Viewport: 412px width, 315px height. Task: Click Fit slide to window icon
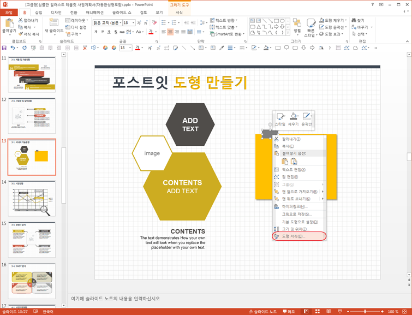pos(405,312)
